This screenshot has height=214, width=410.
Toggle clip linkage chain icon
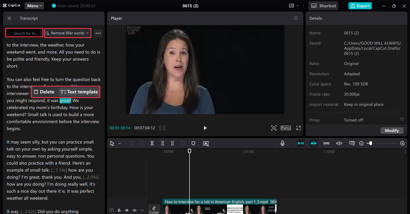tap(326, 143)
